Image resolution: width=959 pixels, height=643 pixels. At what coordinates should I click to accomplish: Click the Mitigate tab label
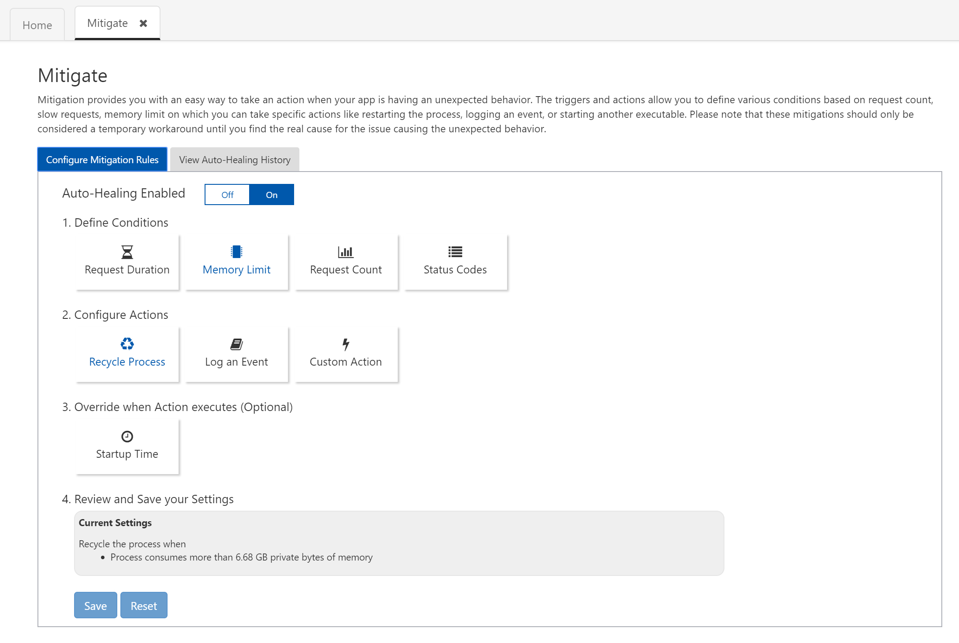coord(108,23)
